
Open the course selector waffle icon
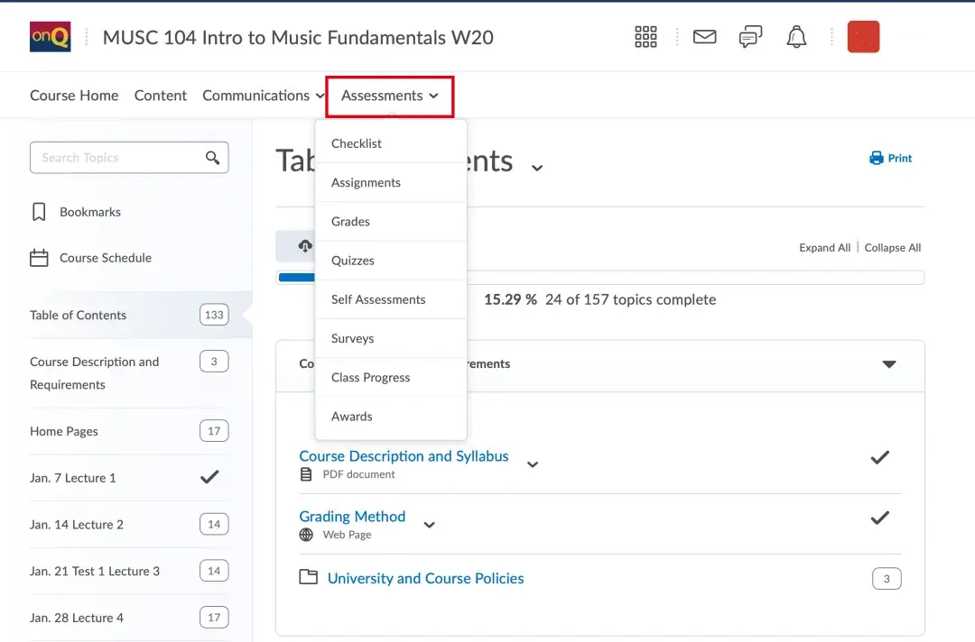click(x=645, y=37)
